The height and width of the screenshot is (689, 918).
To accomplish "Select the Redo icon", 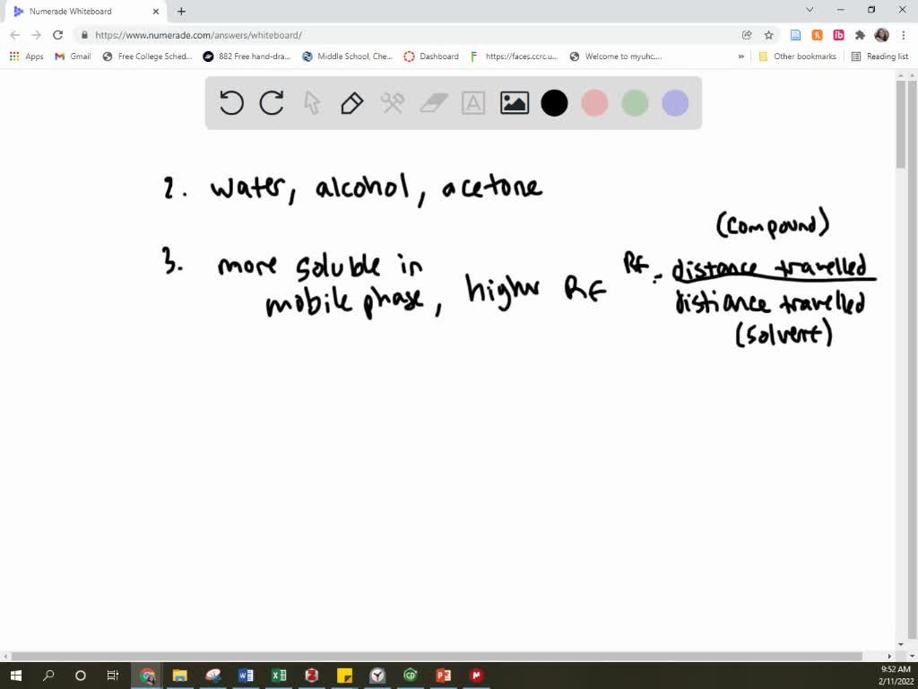I will click(x=272, y=102).
